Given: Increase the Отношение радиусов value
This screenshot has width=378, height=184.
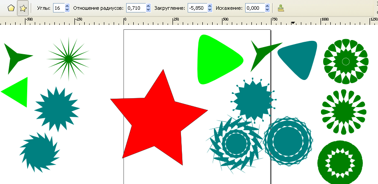Looking at the screenshot, I should click(x=148, y=6).
